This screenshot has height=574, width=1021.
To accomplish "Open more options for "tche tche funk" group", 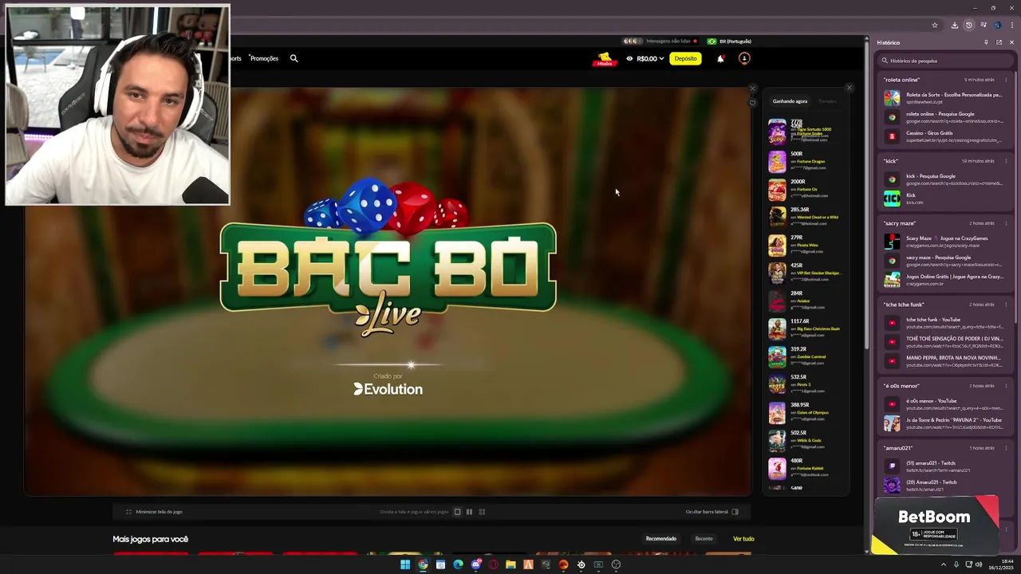I will (1005, 305).
